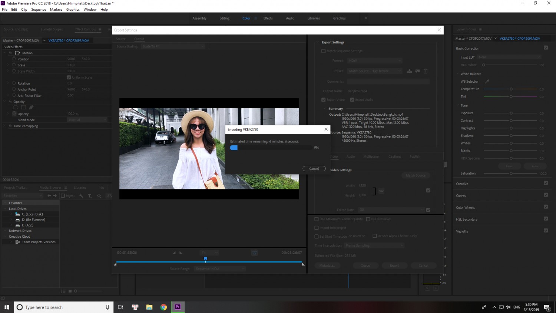Toggle the Position stopwatch animation icon
This screenshot has height=313, width=556.
(x=14, y=59)
